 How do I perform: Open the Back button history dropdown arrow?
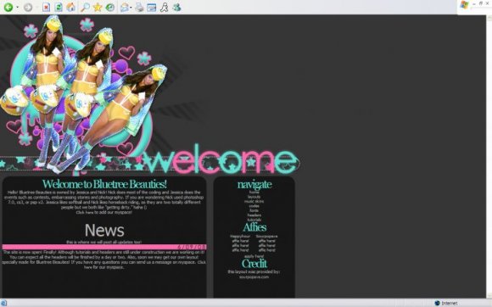click(17, 8)
